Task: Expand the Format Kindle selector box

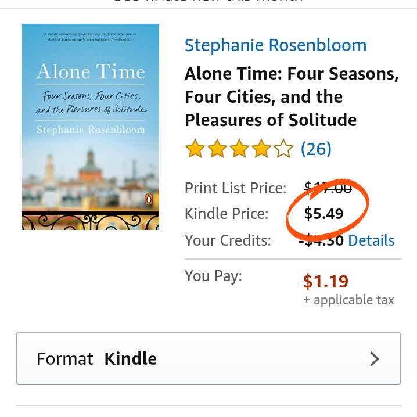Action: click(208, 358)
